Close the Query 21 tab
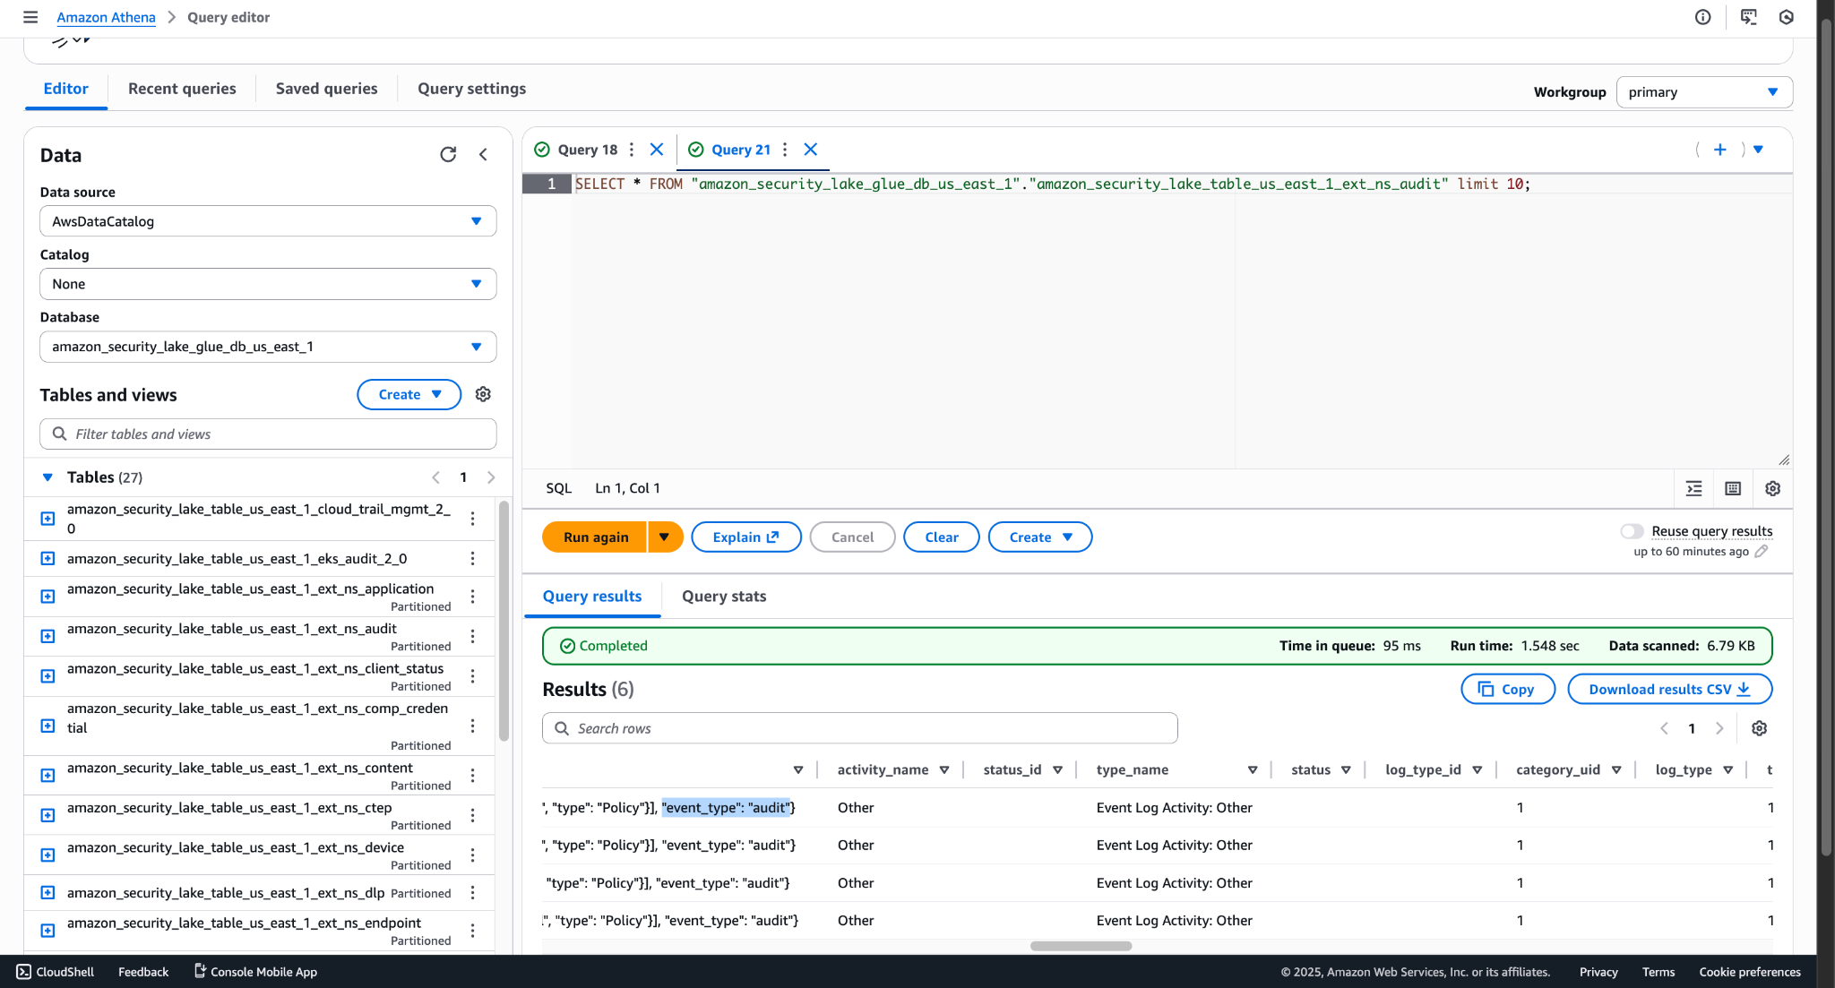 tap(811, 150)
